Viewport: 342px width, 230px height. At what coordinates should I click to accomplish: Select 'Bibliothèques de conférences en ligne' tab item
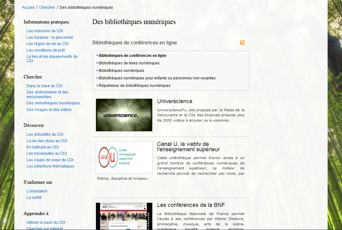click(x=133, y=56)
